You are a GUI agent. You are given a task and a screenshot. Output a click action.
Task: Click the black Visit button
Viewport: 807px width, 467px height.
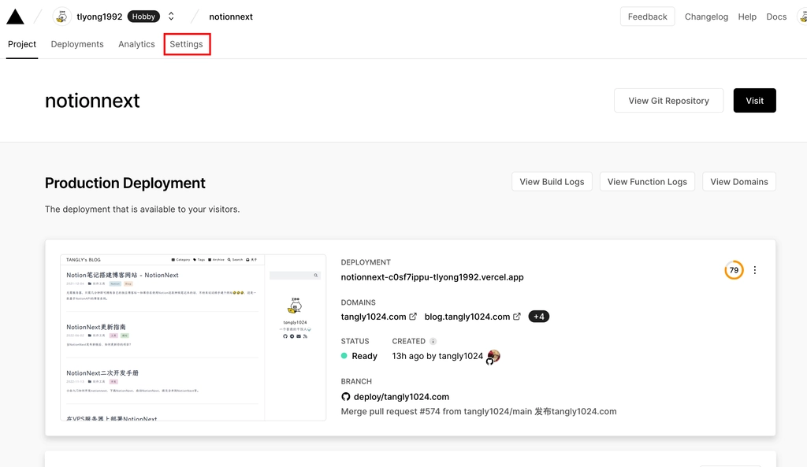point(754,101)
